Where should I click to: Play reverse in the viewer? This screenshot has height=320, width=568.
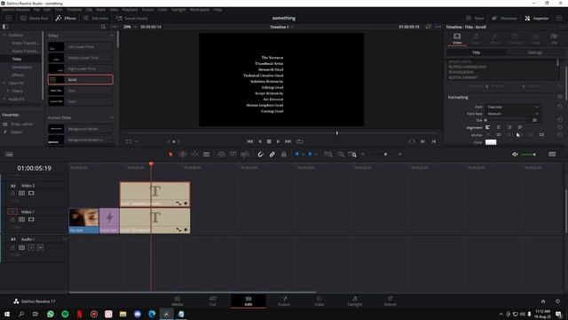click(x=259, y=141)
